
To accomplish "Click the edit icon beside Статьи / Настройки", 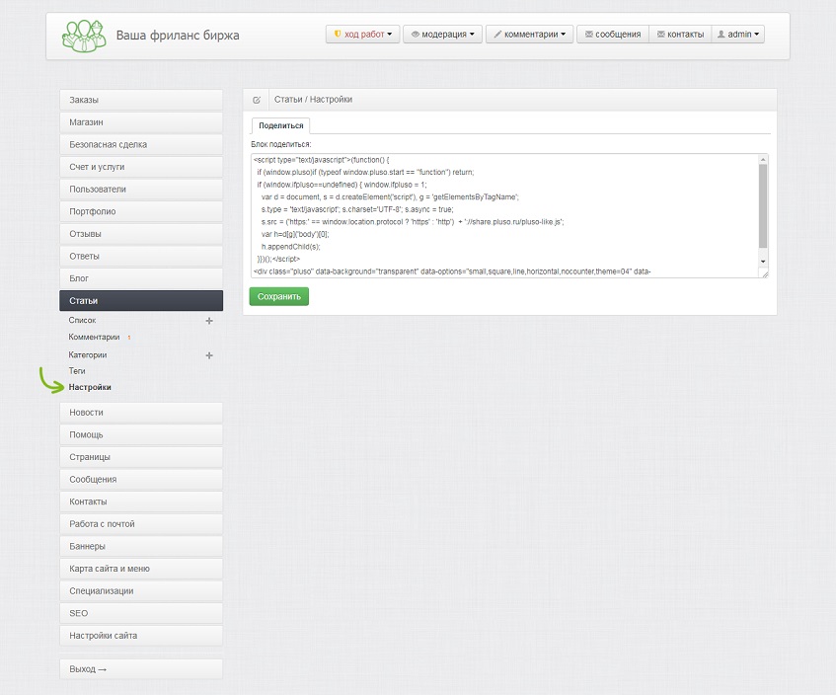I will click(x=257, y=100).
